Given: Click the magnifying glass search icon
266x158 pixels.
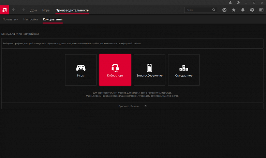Looking at the screenshot, I should click(x=214, y=10).
